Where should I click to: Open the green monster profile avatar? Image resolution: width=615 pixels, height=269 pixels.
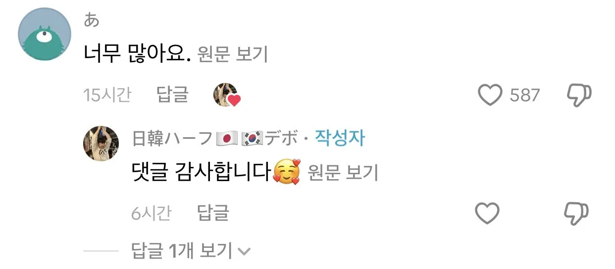[45, 34]
